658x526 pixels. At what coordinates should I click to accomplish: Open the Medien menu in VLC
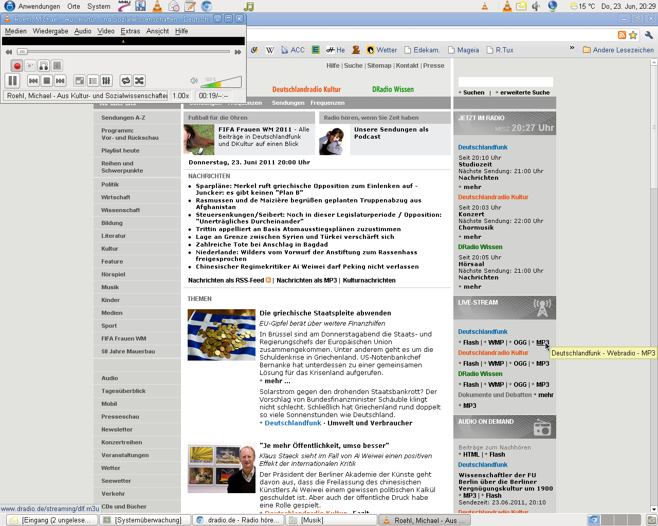16,31
